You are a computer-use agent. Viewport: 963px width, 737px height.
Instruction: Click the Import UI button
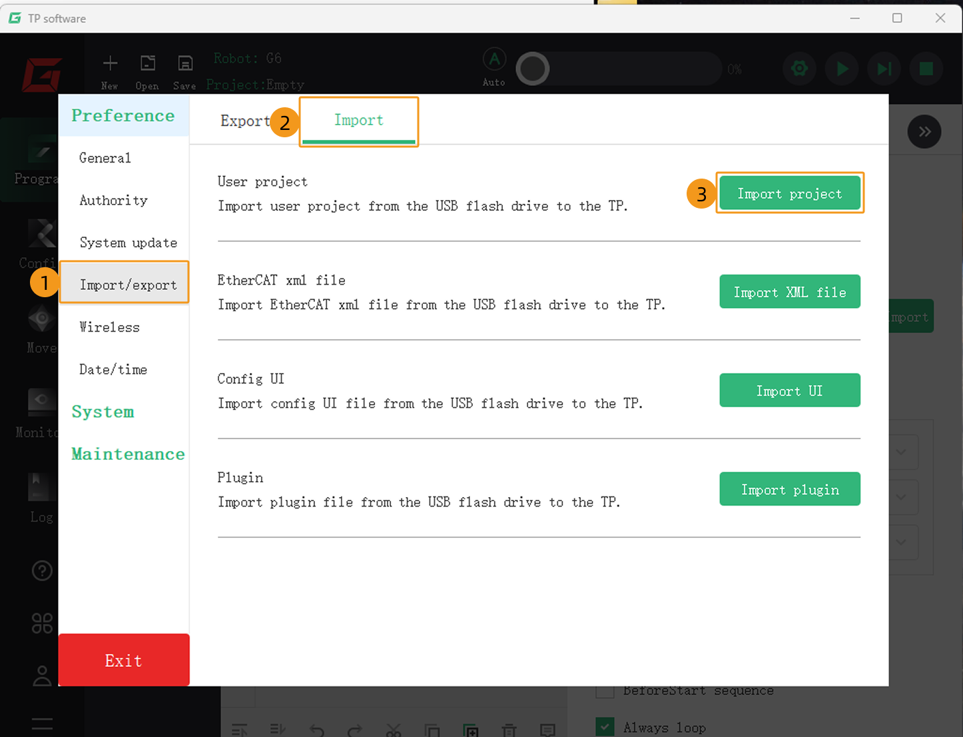pyautogui.click(x=790, y=390)
